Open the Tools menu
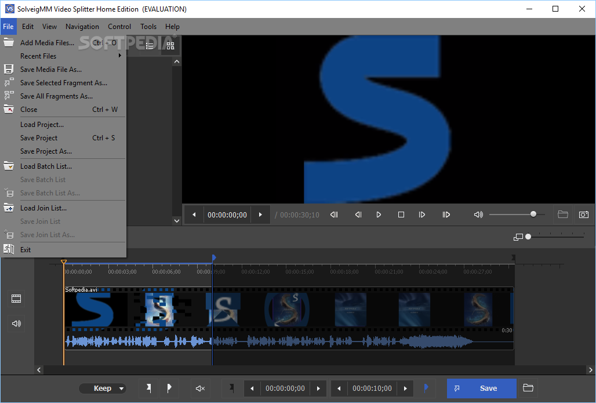This screenshot has height=403, width=596. tap(148, 27)
